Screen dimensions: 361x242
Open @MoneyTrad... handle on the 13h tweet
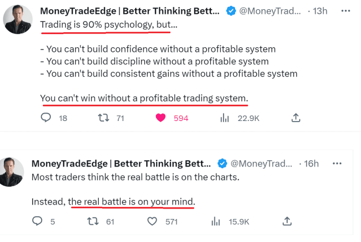tap(270, 11)
